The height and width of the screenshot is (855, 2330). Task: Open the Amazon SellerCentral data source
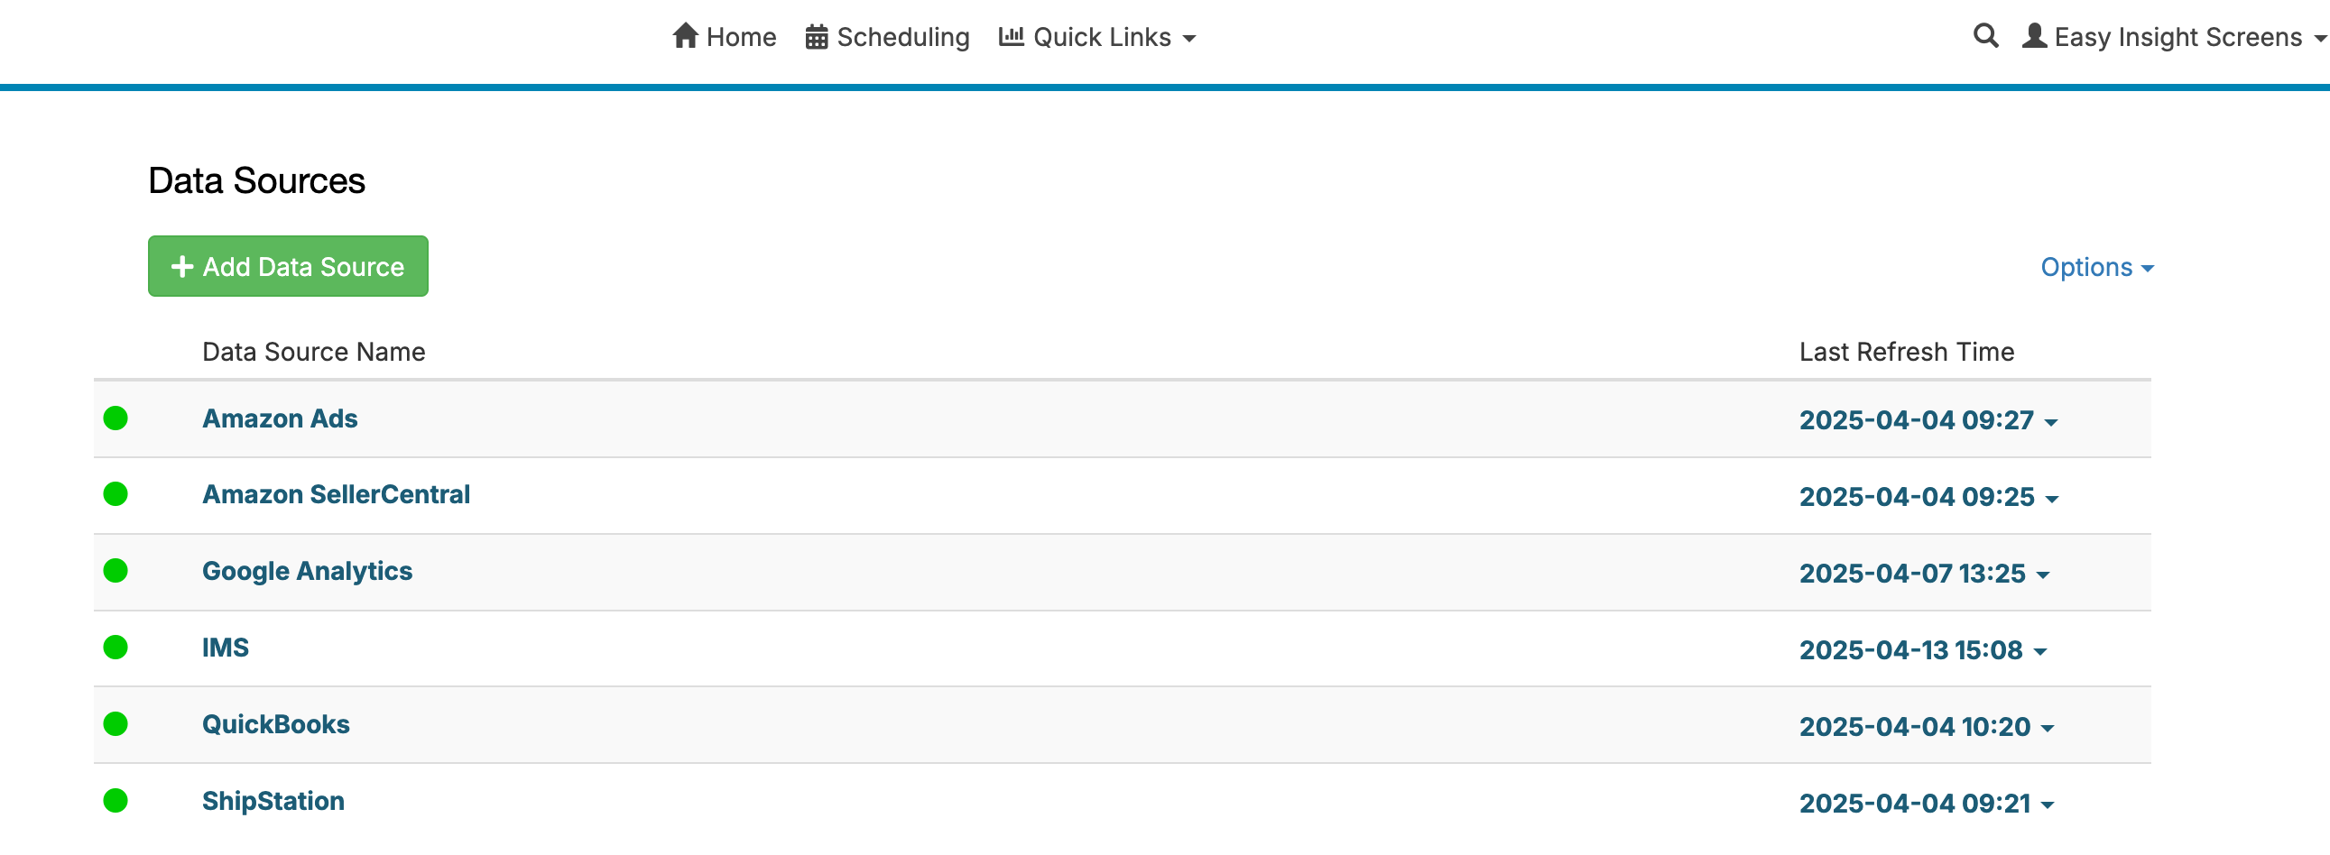click(336, 495)
